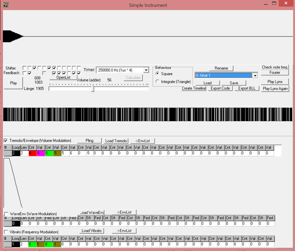Click the OpenList button
Screen dimensions: 295x251
(63, 77)
